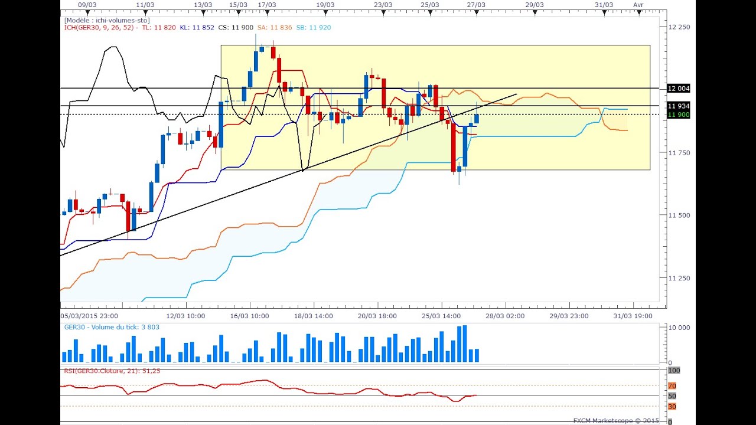Click the 10 000 volume axis value
Viewport: 756px width, 425px height.
click(x=678, y=328)
